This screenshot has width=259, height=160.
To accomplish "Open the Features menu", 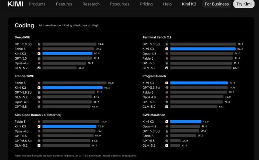I will (x=64, y=4).
